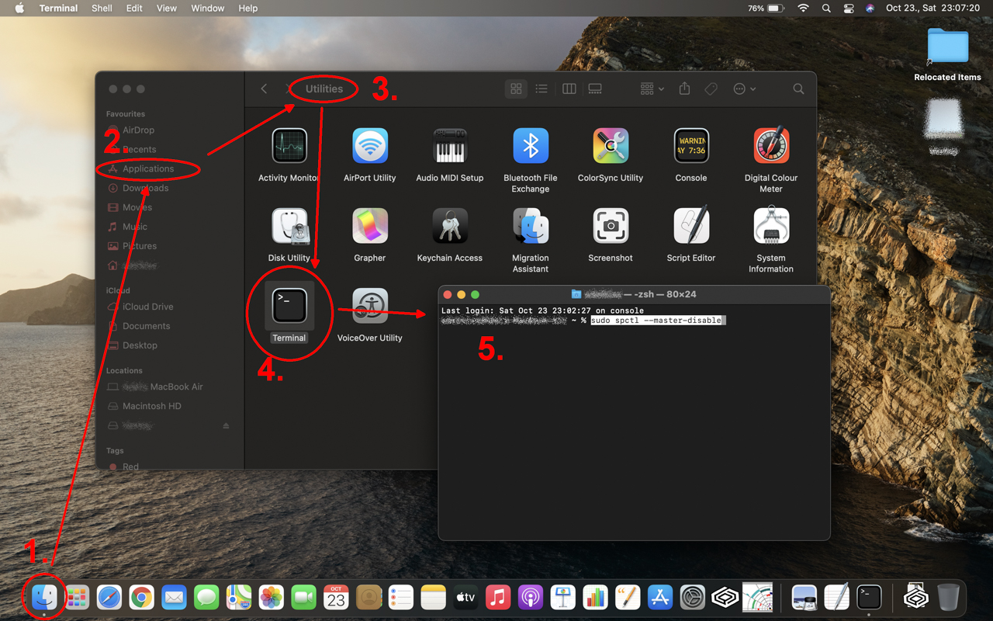
Task: Switch Finder to icon view
Action: (515, 89)
